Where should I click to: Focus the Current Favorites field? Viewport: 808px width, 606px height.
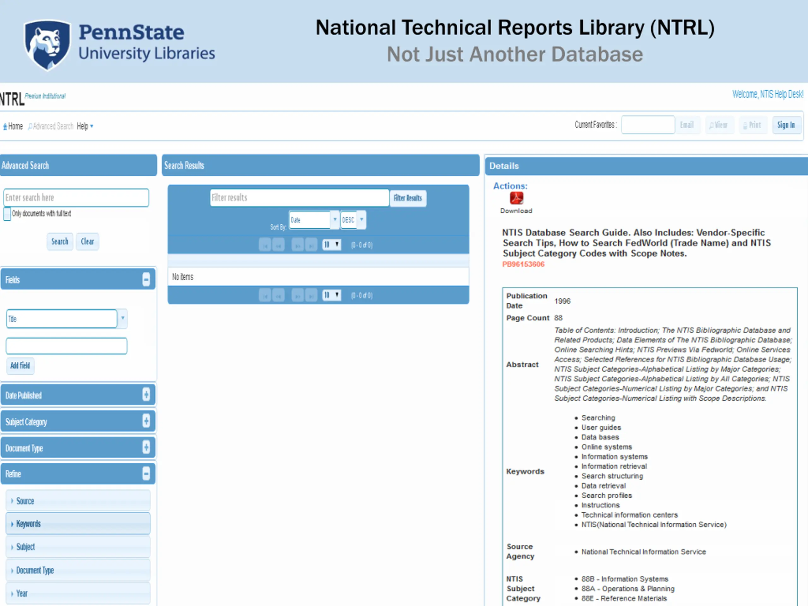click(x=648, y=125)
